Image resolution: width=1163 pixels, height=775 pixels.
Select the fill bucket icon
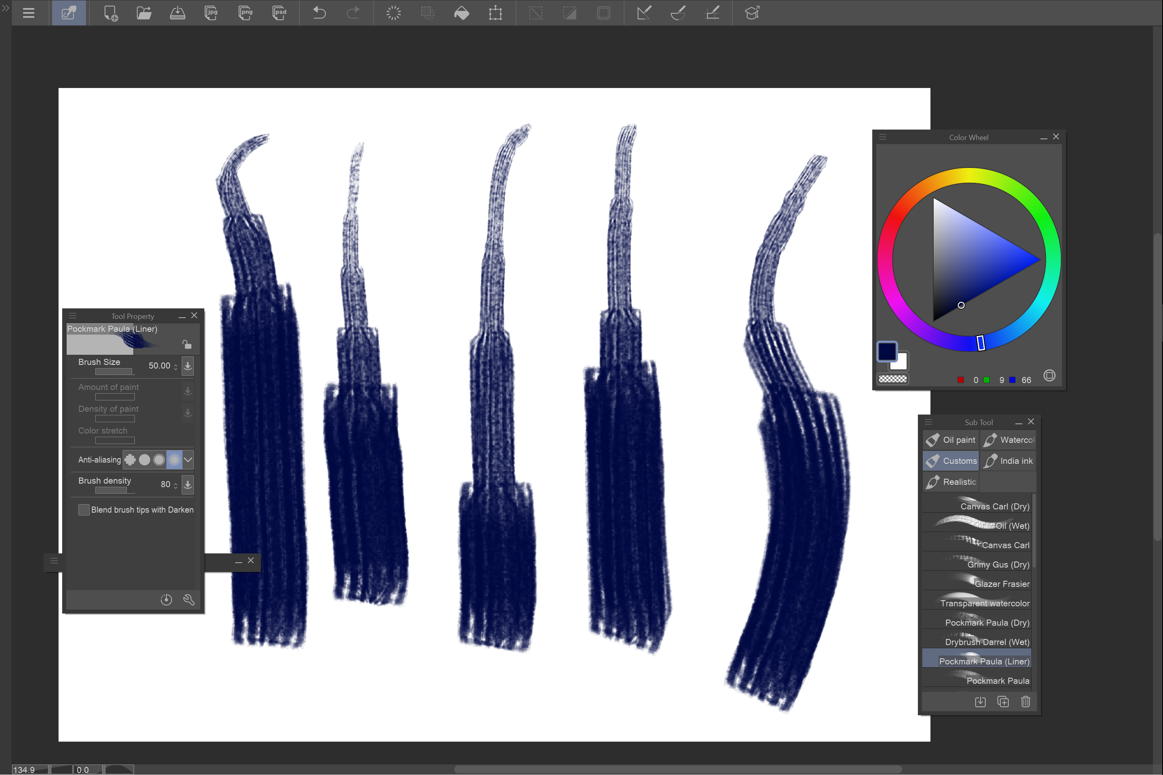tap(461, 13)
